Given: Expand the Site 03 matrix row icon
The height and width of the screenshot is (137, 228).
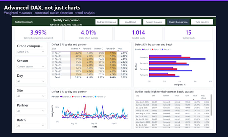Looking at the screenshot, I should point(53,56).
